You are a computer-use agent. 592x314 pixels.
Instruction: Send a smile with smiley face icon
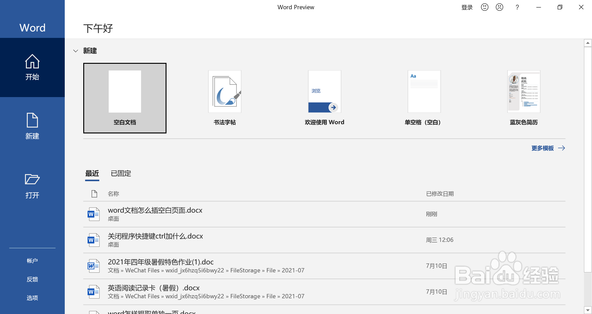(485, 7)
